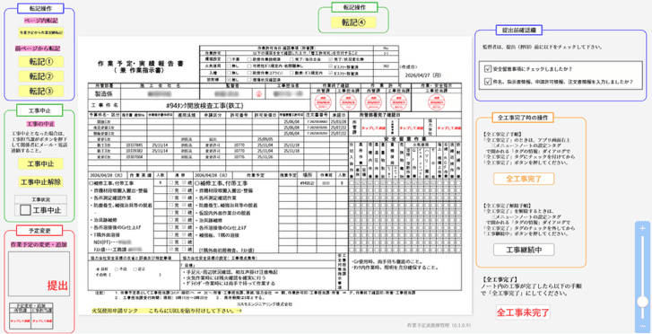Tap 工事担当課 approval in 予定変更・追加 box

coord(42,321)
